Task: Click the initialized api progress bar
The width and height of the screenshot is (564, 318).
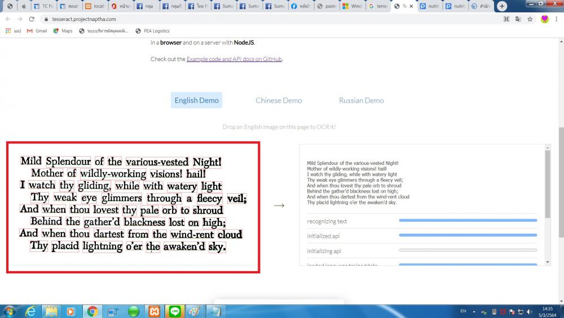Action: coord(468,235)
